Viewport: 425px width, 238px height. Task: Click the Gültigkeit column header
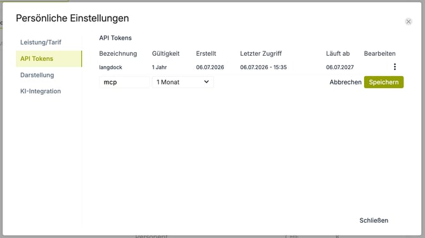(x=166, y=54)
